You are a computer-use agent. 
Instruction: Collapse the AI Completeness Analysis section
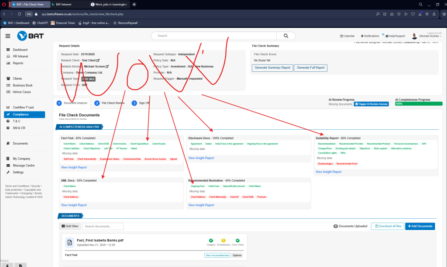click(x=79, y=127)
